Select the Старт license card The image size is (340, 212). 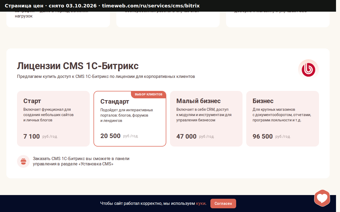tap(53, 119)
